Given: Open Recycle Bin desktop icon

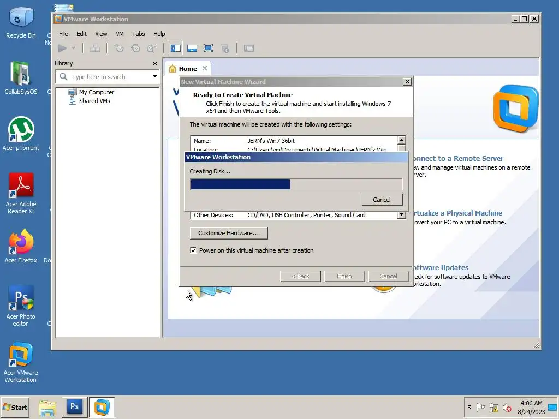Looking at the screenshot, I should point(21,23).
